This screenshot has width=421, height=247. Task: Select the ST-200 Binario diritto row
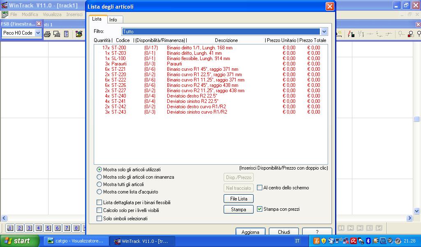pos(211,48)
